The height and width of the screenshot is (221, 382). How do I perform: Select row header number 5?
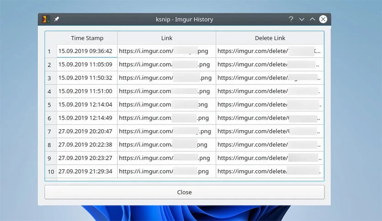click(51, 105)
